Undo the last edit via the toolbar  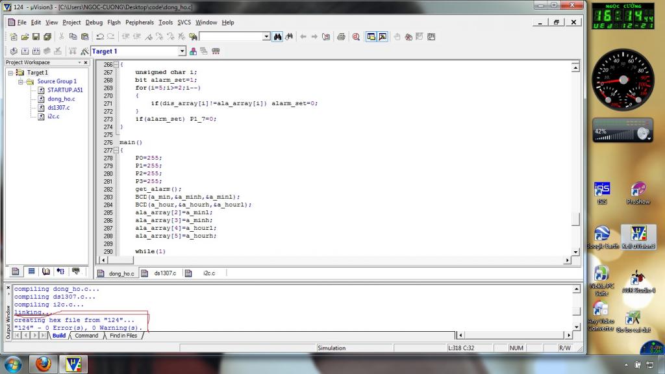pyautogui.click(x=100, y=37)
